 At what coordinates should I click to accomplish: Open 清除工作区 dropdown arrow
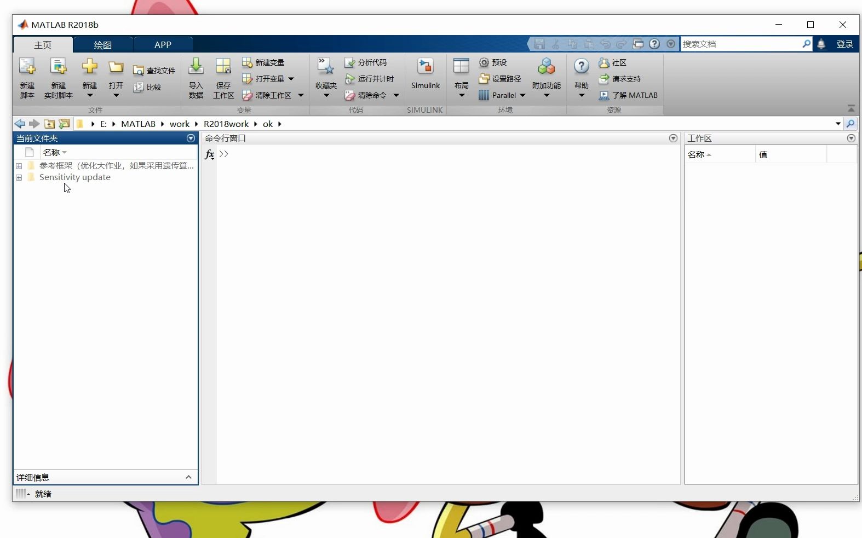301,95
